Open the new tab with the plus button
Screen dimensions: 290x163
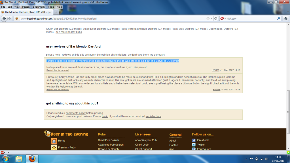click(56, 12)
